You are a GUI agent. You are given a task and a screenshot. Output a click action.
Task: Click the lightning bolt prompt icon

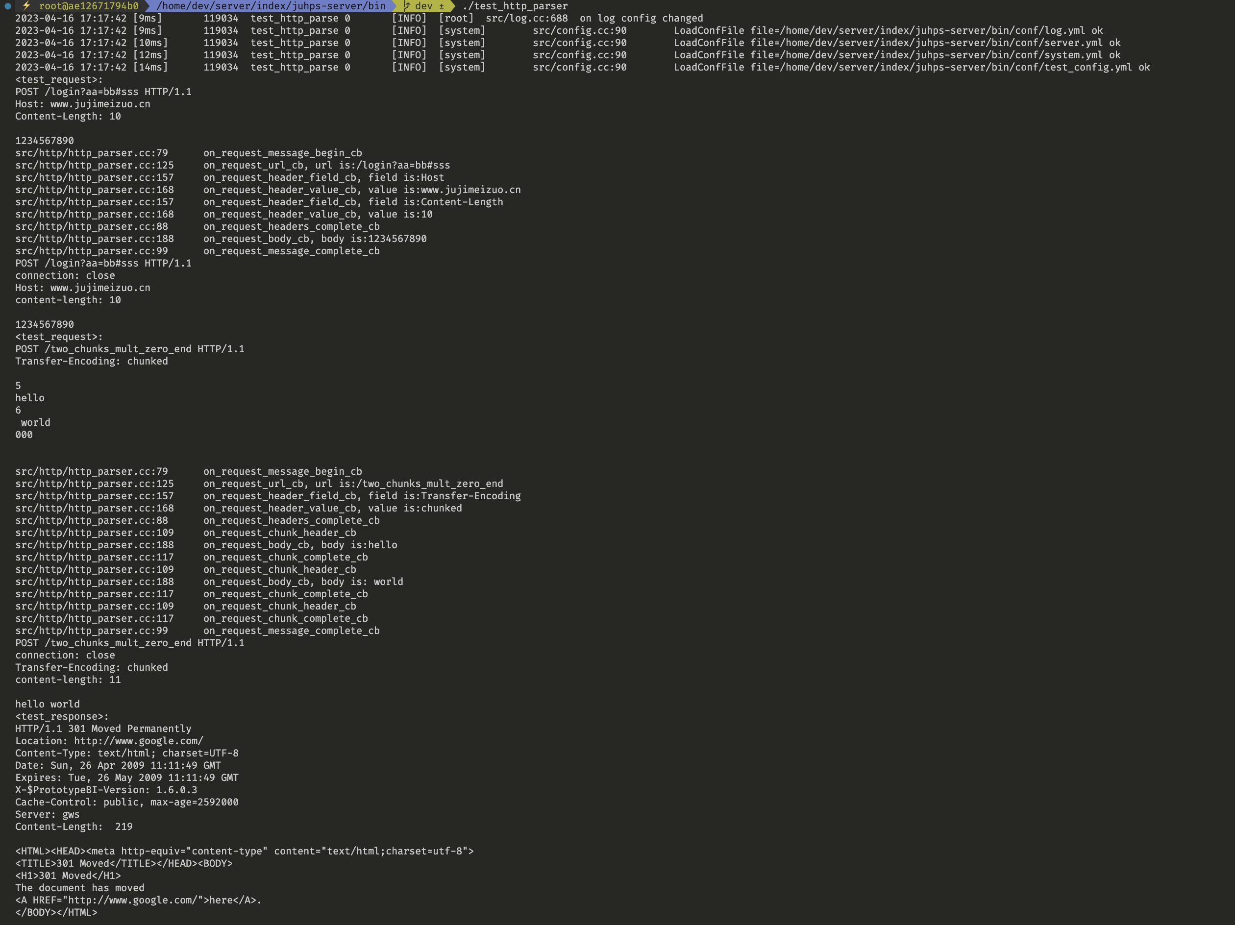[x=26, y=6]
